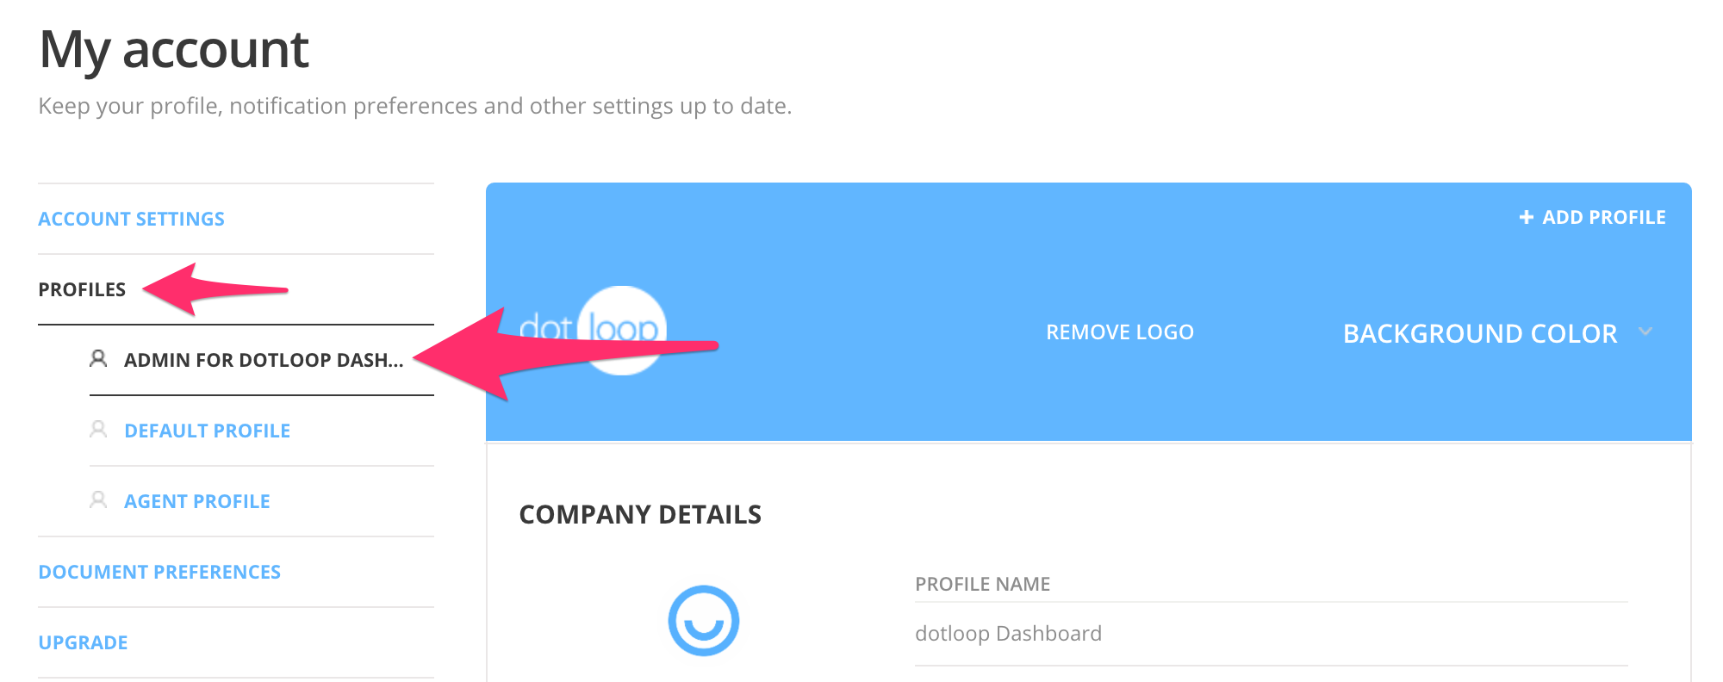
Task: Click the smiley company avatar icon
Action: coord(704,622)
